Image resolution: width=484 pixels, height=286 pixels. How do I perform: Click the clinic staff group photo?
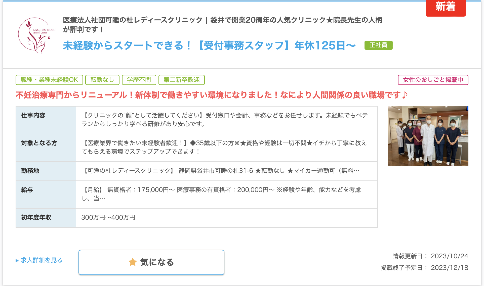click(x=428, y=136)
